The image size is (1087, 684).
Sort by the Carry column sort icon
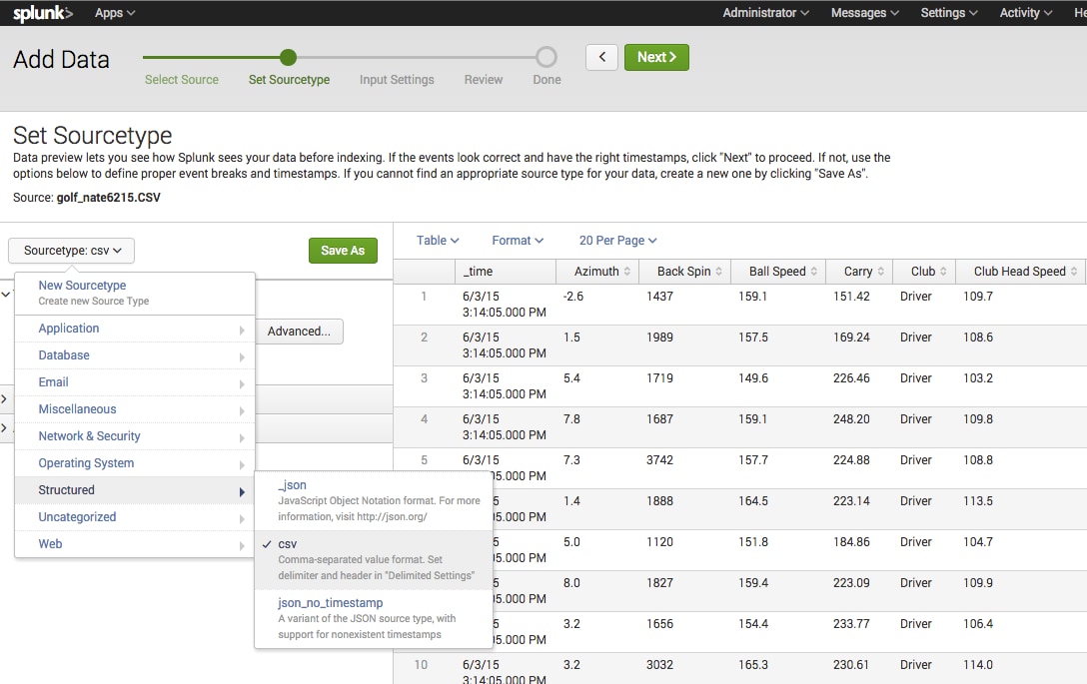point(881,272)
